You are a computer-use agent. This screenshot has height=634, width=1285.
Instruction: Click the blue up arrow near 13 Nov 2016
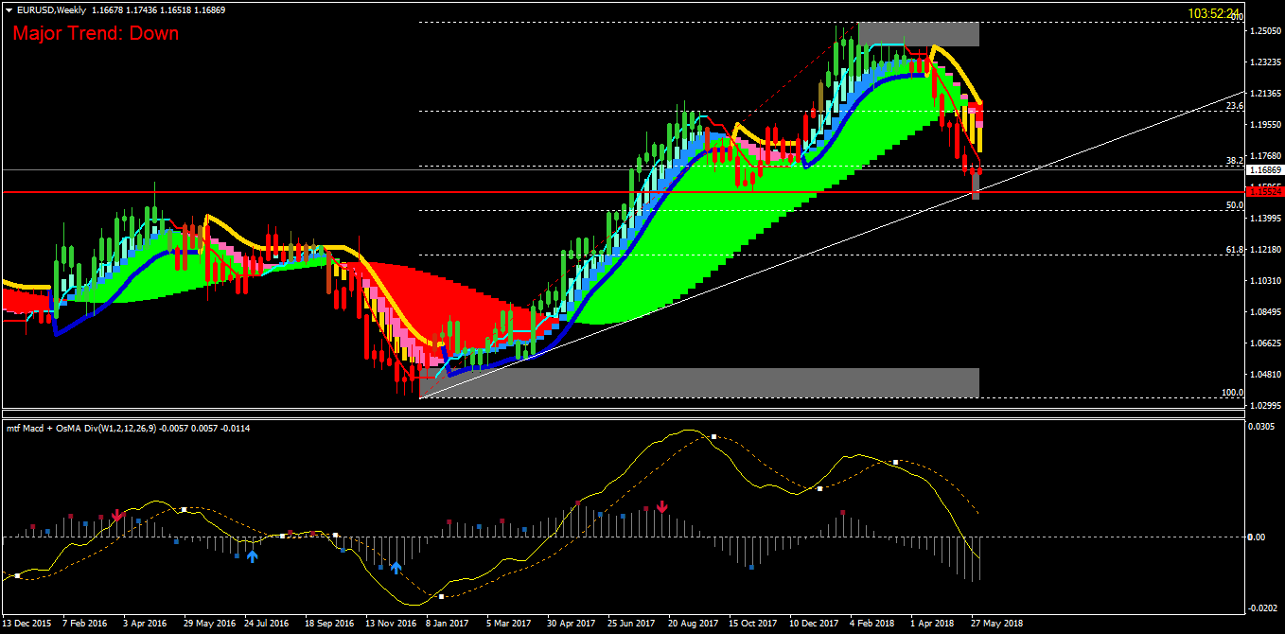pyautogui.click(x=396, y=568)
